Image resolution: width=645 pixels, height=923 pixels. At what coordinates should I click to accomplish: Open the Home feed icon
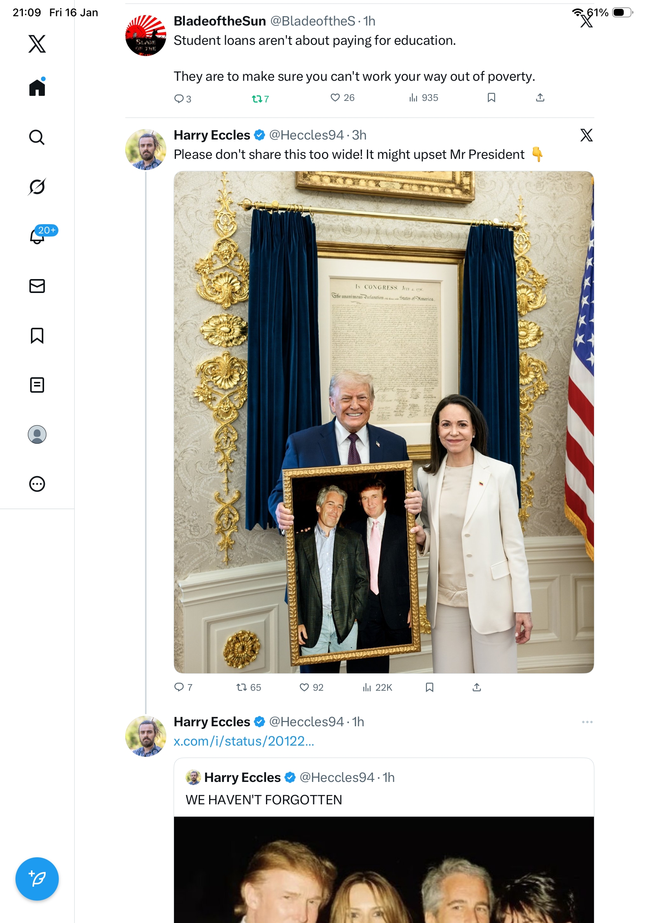tap(37, 87)
